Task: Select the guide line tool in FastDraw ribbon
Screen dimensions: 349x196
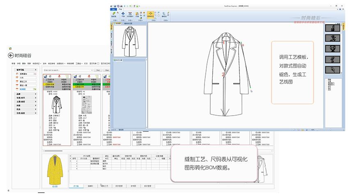Action: click(164, 15)
